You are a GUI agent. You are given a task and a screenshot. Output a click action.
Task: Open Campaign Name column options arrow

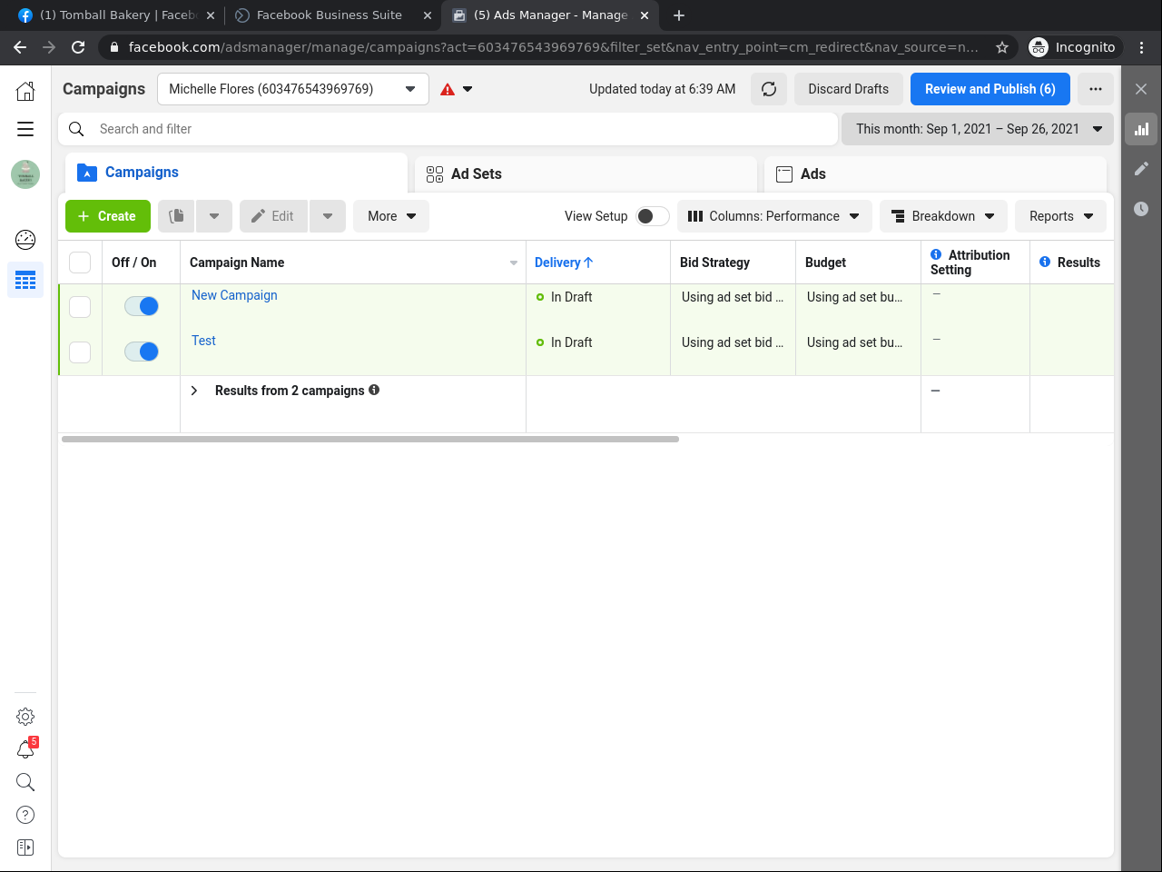click(514, 263)
